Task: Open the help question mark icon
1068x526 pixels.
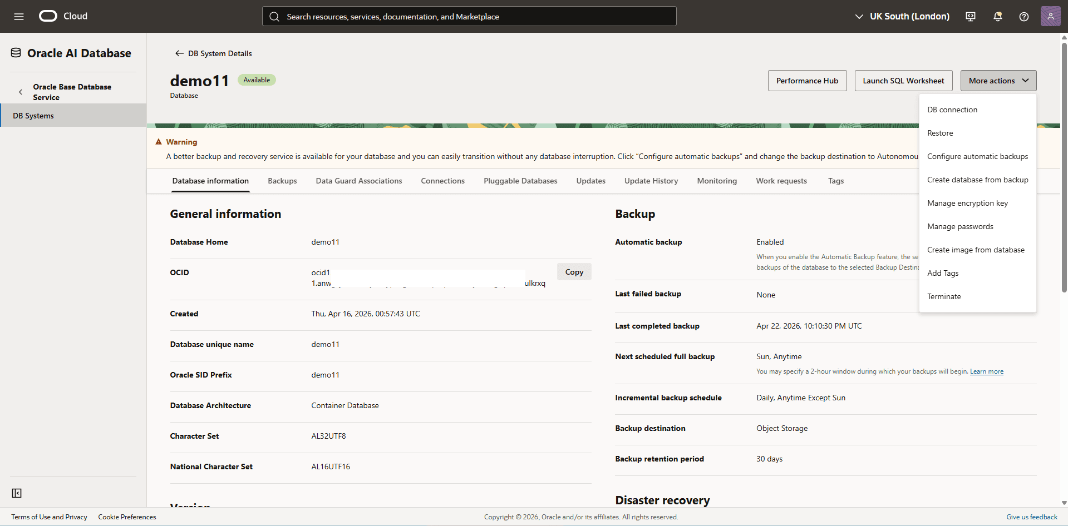Action: (1024, 17)
